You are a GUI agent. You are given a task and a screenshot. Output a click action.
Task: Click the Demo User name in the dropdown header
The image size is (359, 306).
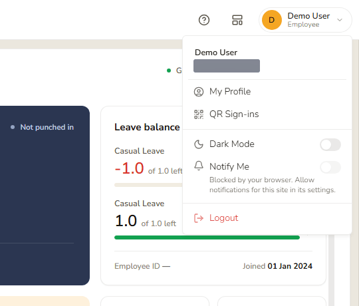point(216,53)
